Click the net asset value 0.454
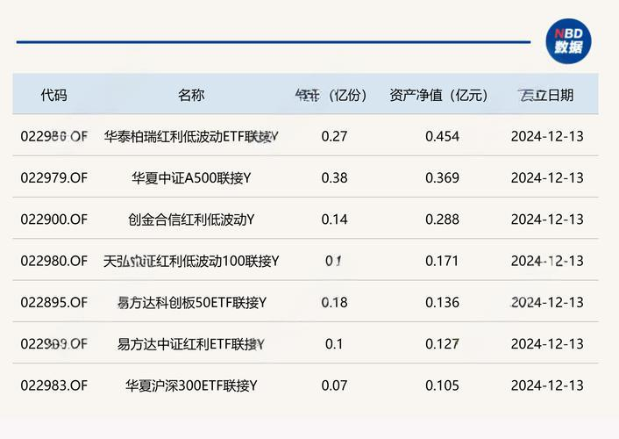Viewport: 619px width, 439px height. pos(442,136)
